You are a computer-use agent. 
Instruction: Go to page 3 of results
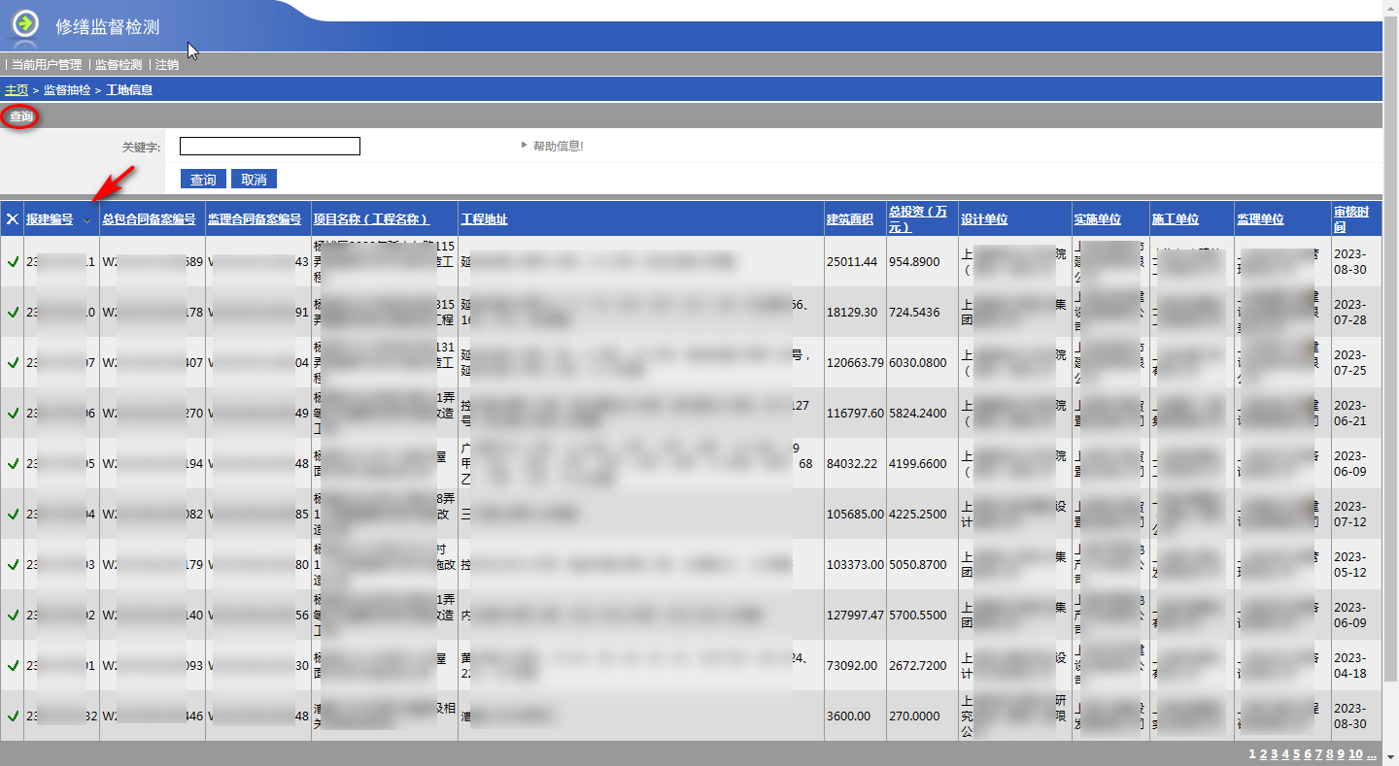pos(1274,754)
